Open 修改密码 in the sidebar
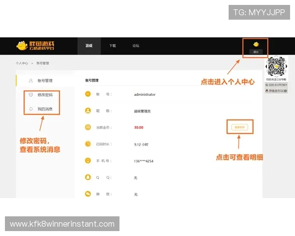 [x=45, y=95]
